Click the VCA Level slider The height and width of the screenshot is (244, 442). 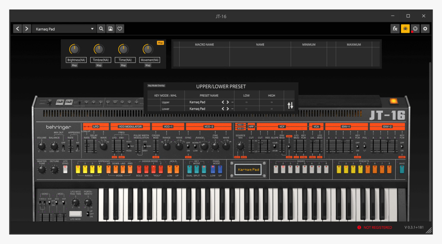[x=313, y=146]
